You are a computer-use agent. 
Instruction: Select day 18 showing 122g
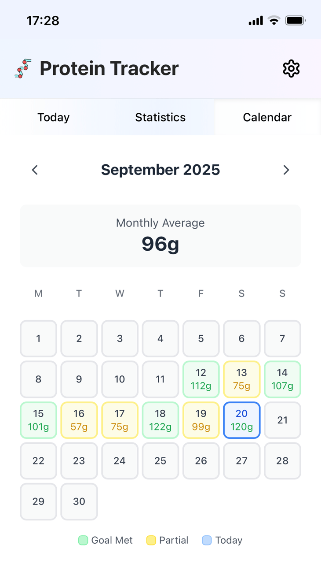[x=160, y=420]
